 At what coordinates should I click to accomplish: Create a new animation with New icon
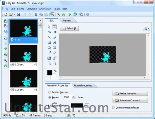tap(6, 14)
